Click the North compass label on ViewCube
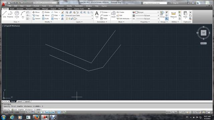 click(204, 27)
